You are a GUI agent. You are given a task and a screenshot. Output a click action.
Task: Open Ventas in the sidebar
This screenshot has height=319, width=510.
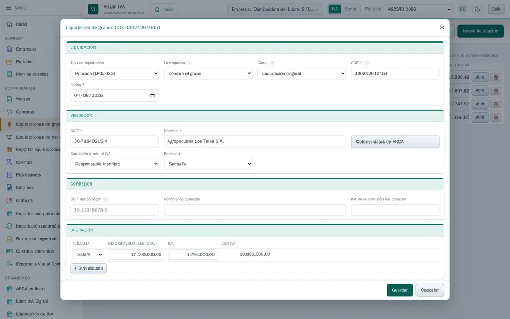(23, 99)
